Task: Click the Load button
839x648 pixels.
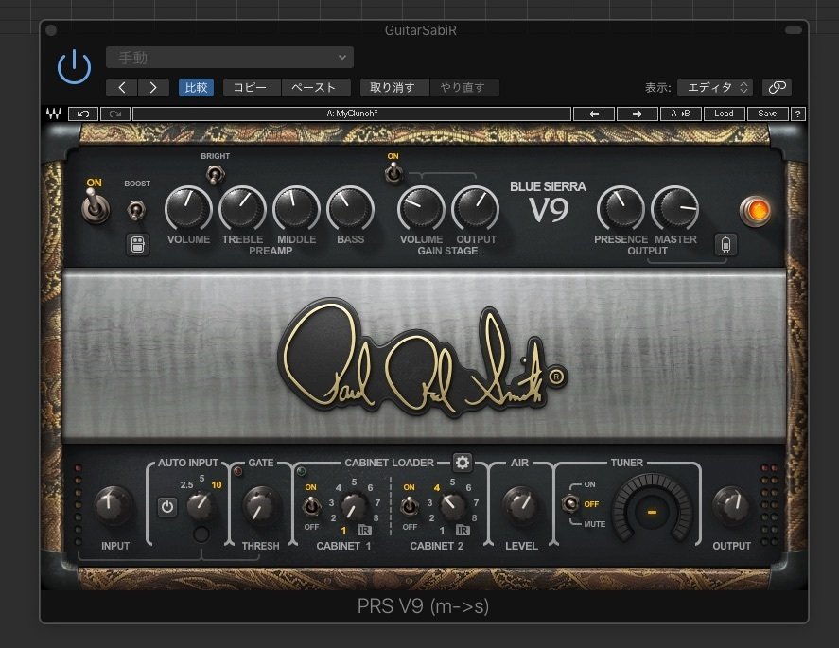Action: tap(724, 114)
